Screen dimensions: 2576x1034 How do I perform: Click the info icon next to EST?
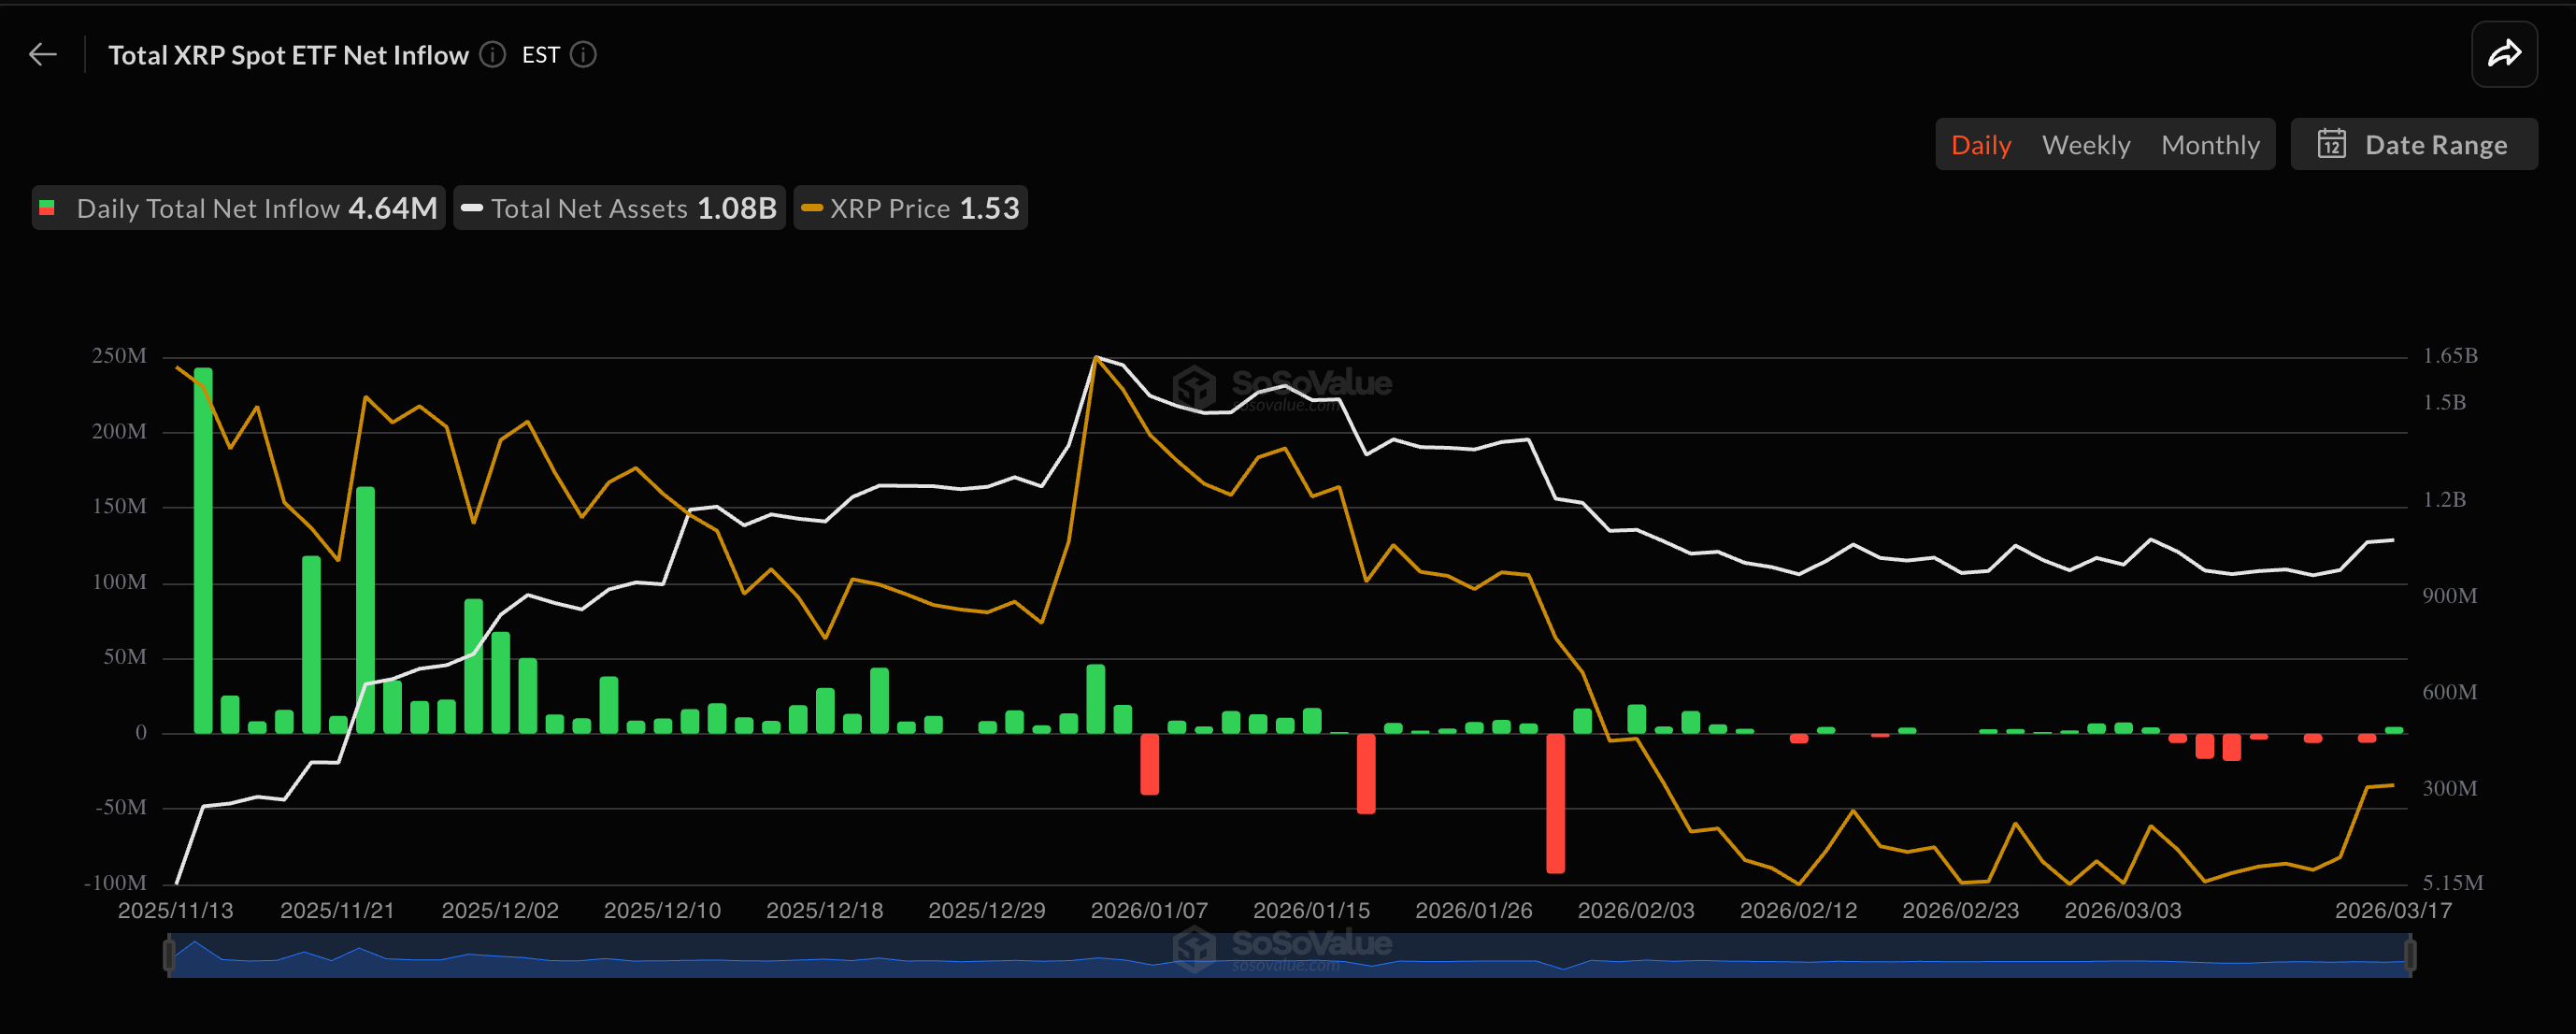coord(583,54)
